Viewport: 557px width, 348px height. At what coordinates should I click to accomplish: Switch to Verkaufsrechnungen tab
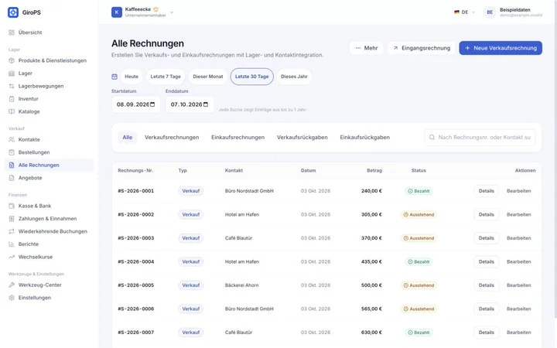pos(172,138)
